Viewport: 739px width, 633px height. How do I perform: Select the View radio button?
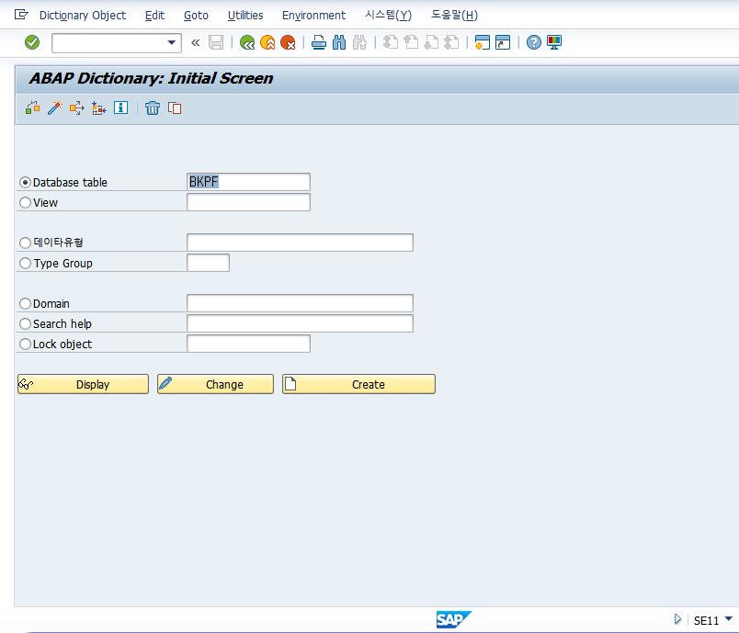[25, 202]
